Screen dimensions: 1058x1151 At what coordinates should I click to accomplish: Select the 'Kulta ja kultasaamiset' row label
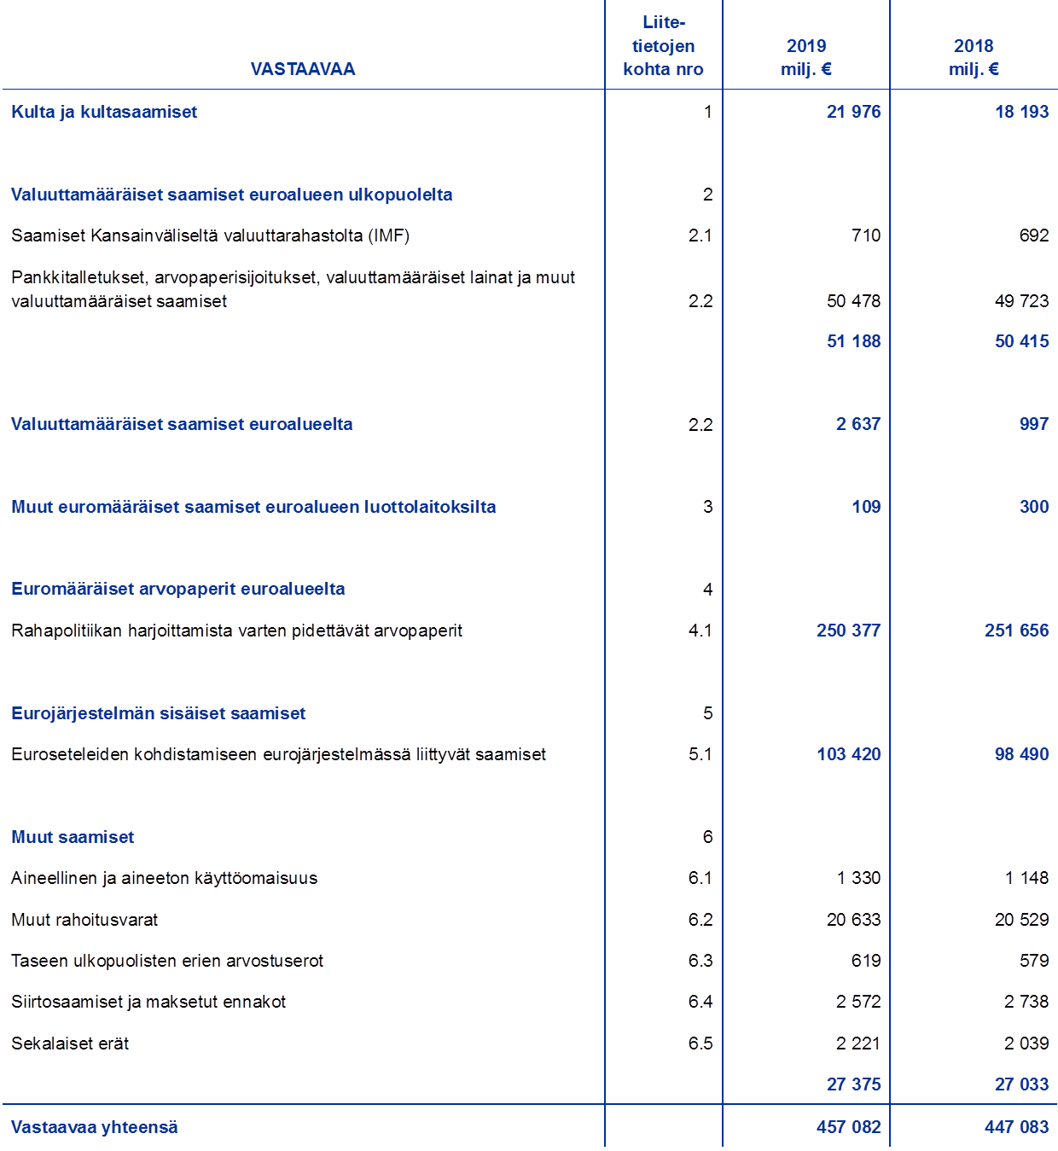[104, 112]
